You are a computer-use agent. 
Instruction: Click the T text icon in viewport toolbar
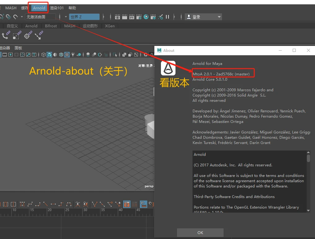pos(34,55)
